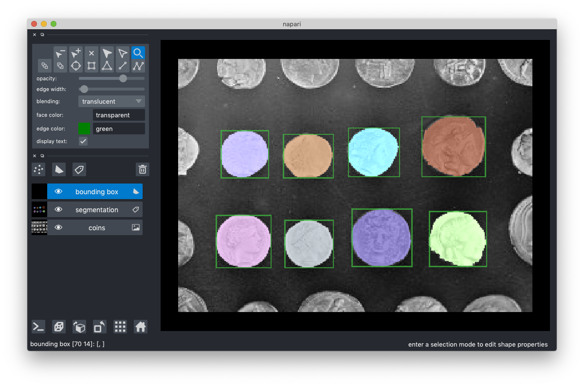Screen dimensions: 584x387
Task: Uncheck the display text checkbox
Action: point(83,141)
